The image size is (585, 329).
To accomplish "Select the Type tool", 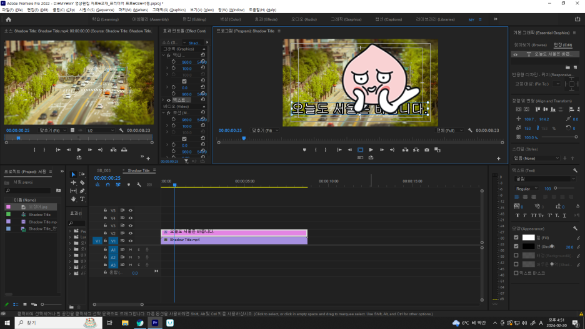I will [82, 199].
